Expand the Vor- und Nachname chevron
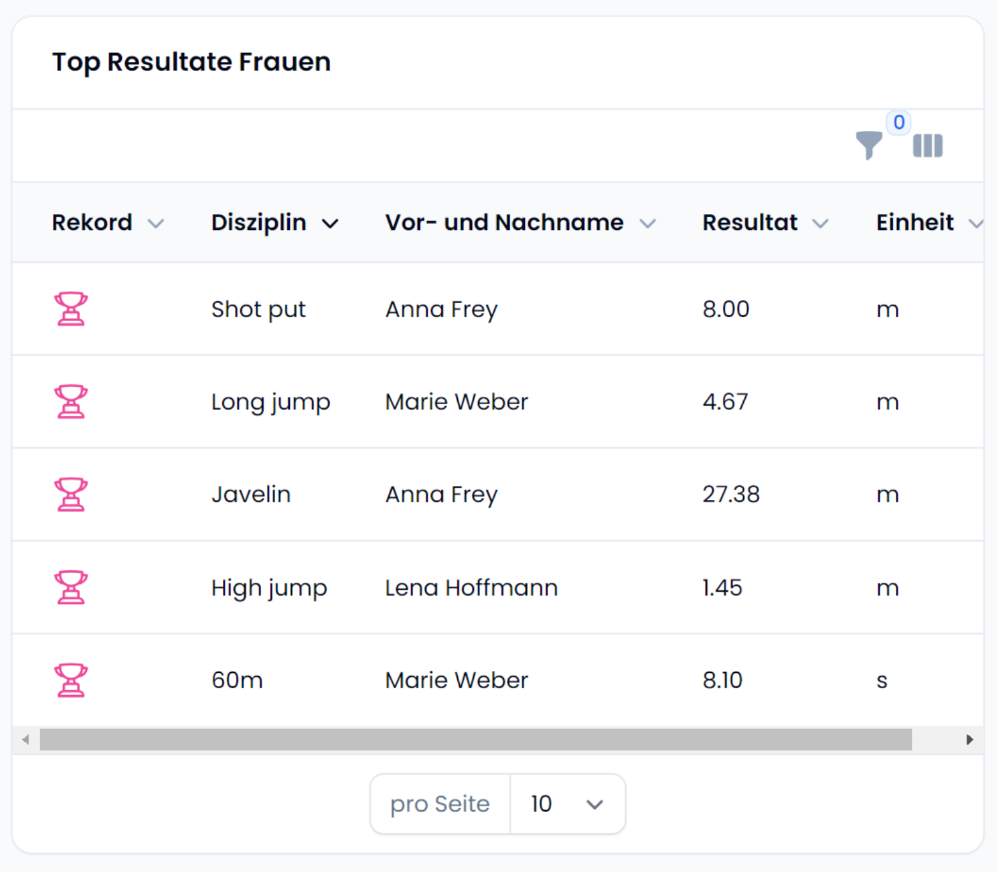 click(x=647, y=223)
